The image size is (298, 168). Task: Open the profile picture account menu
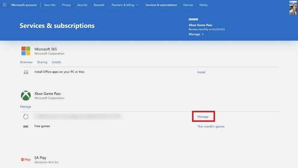(293, 8)
